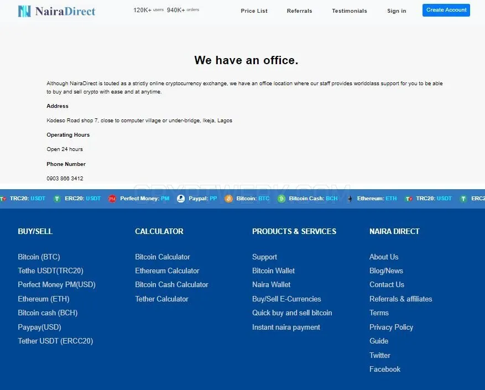Image resolution: width=485 pixels, height=390 pixels.
Task: Open the Facebook footer link
Action: [385, 370]
